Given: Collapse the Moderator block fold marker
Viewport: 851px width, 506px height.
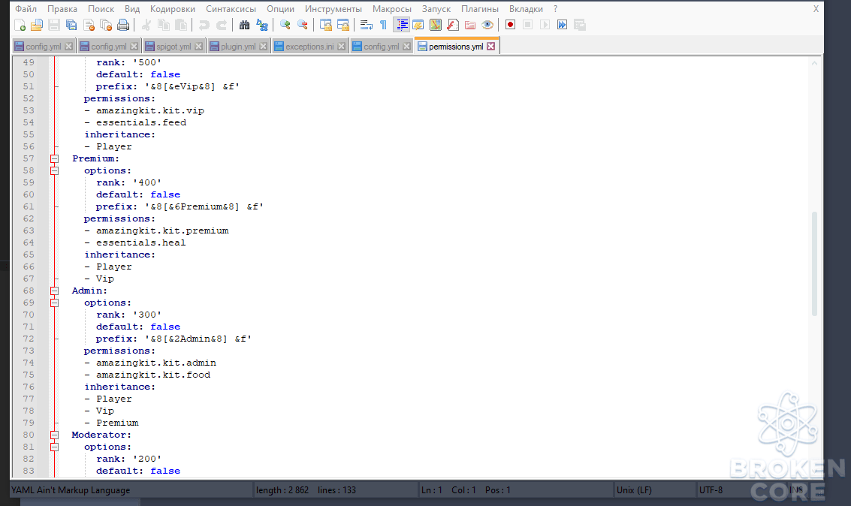Looking at the screenshot, I should 54,435.
